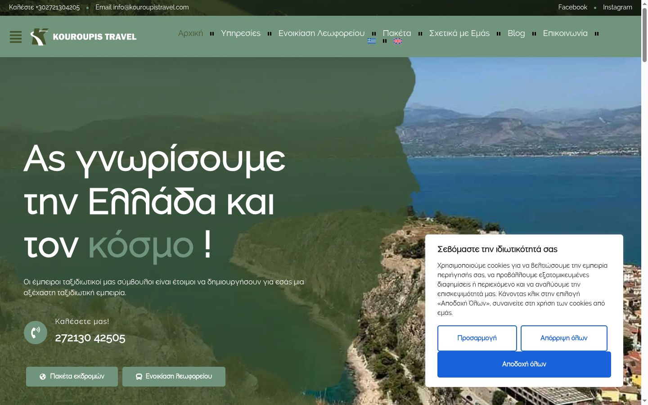Follow the Instagram link
Screen dimensions: 648x405
pos(617,7)
